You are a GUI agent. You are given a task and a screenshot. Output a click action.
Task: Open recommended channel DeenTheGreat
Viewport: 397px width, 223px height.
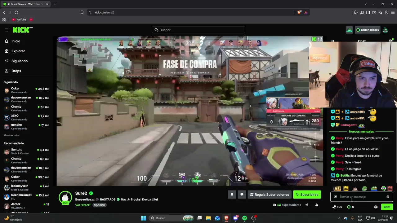pos(26,197)
